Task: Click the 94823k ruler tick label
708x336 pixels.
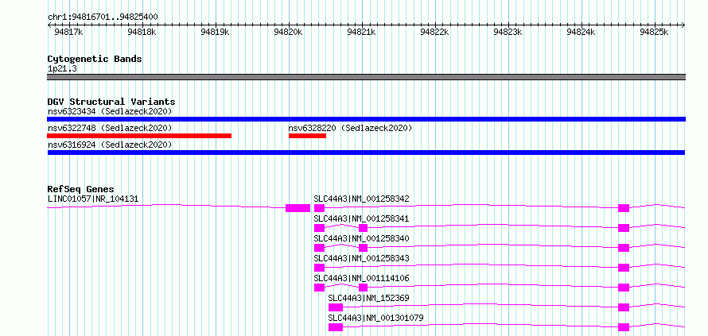Action: (508, 33)
